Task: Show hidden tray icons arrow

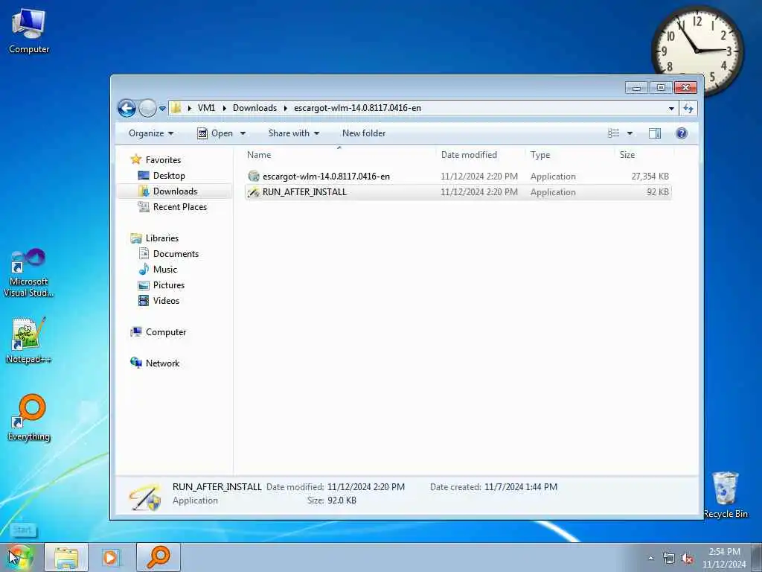Action: [x=650, y=559]
